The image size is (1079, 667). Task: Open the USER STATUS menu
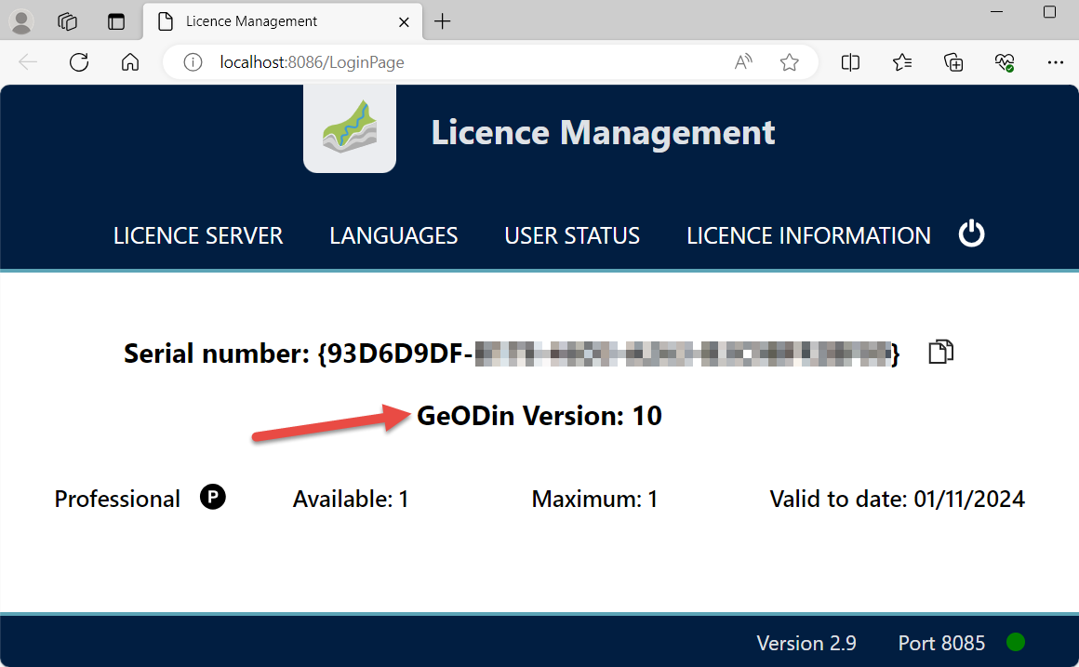(572, 235)
